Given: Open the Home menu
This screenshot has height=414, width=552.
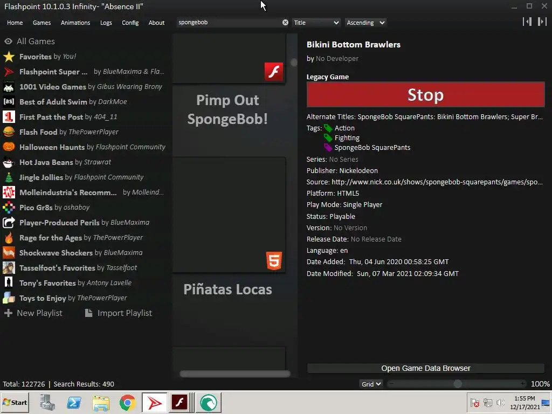Looking at the screenshot, I should tap(15, 23).
